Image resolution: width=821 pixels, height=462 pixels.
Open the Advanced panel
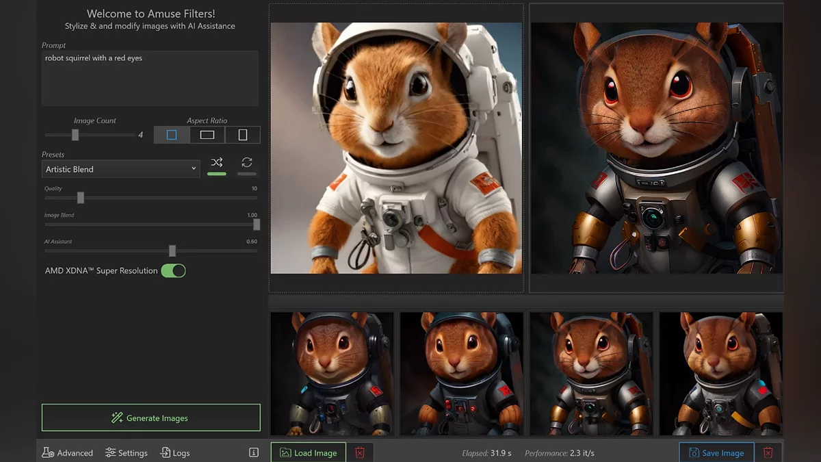[68, 452]
